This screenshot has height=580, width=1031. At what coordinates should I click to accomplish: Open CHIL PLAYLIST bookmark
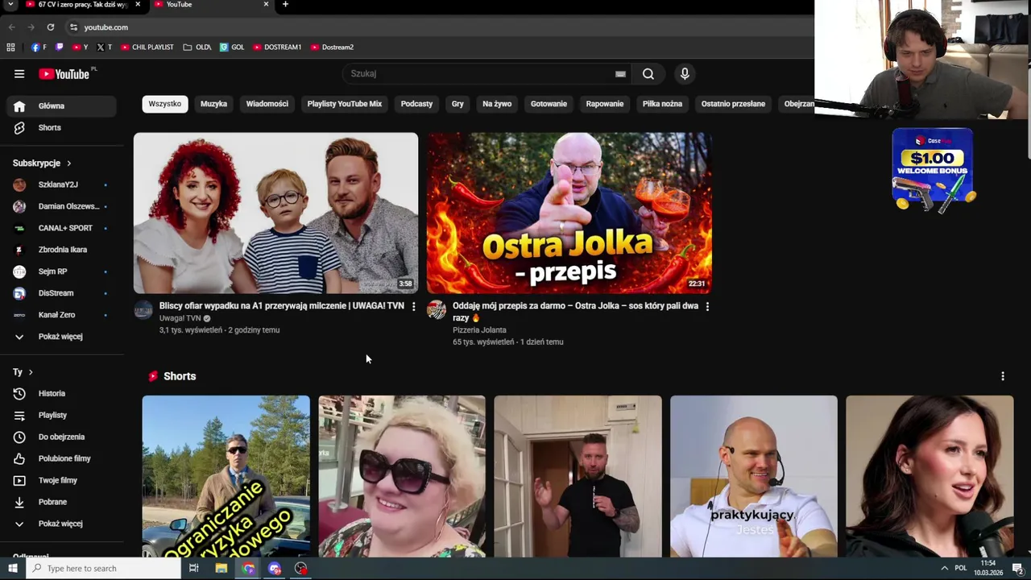147,48
